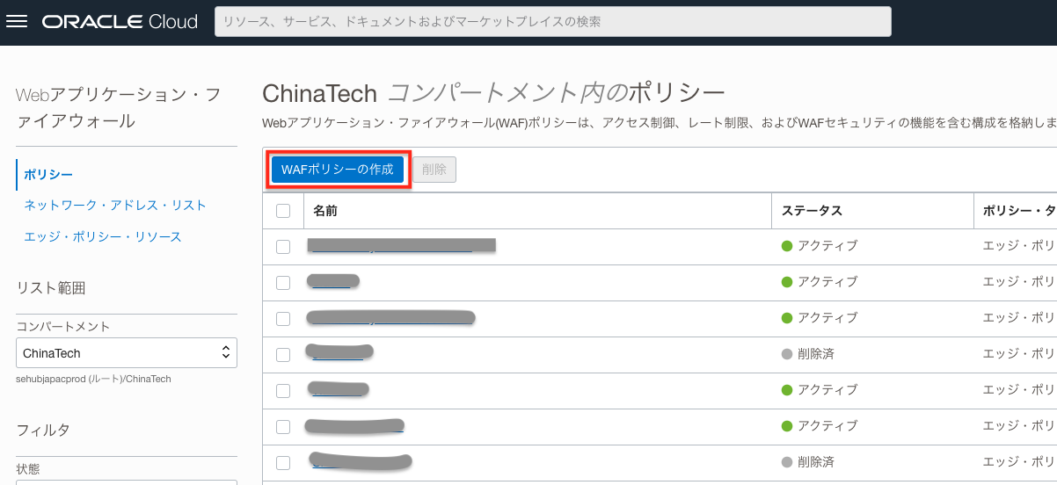
Task: Open the hamburger navigation menu
Action: tap(18, 22)
